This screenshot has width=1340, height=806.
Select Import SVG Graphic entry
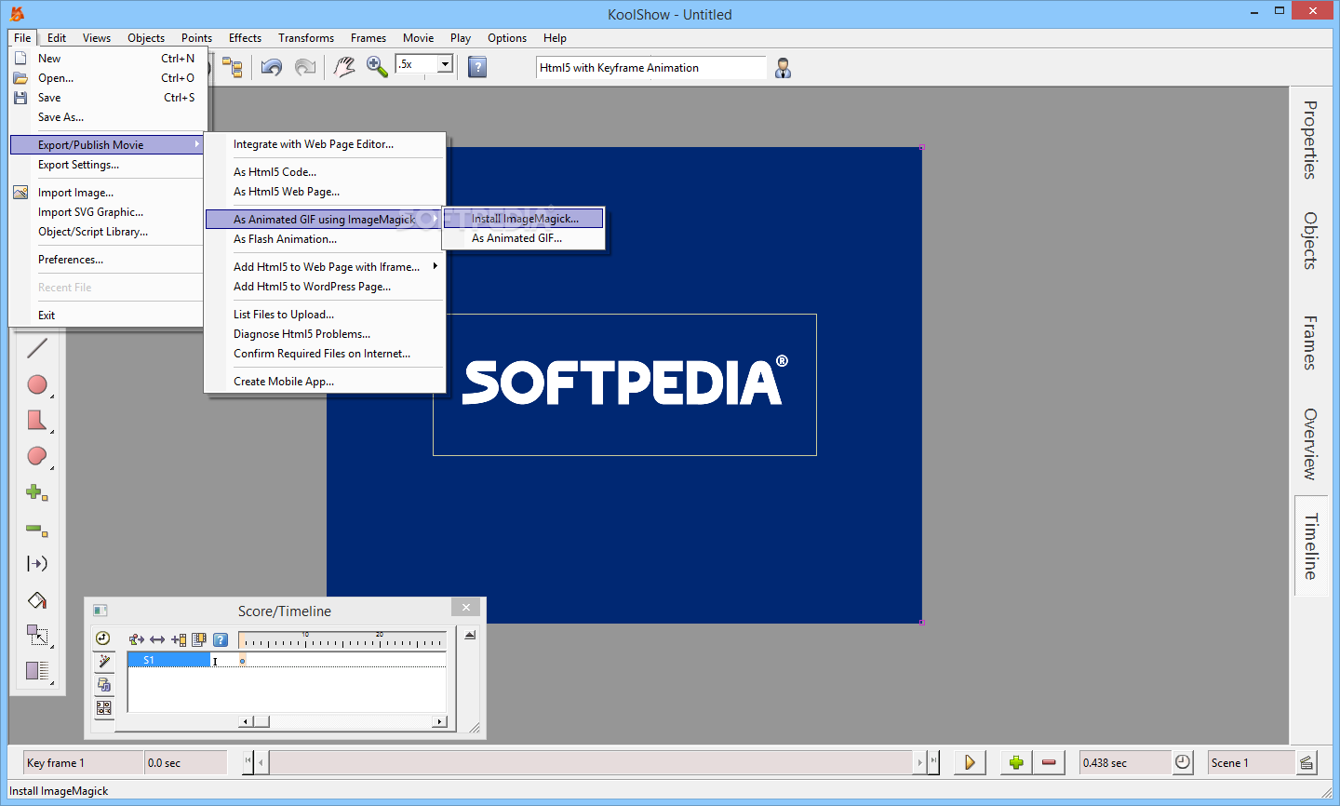(x=107, y=212)
